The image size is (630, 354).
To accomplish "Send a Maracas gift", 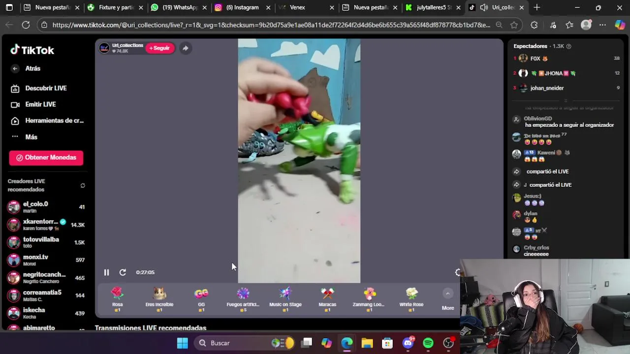I will pos(327,299).
